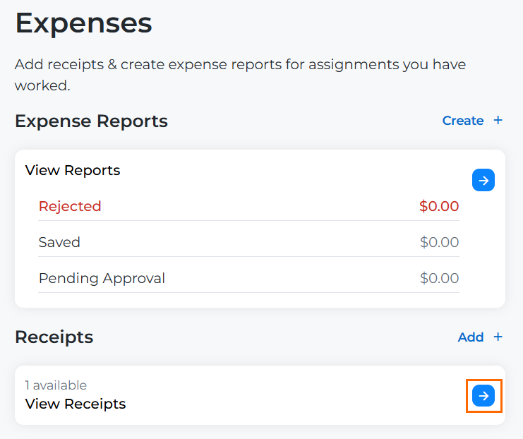Image resolution: width=523 pixels, height=439 pixels.
Task: Create a new expense report
Action: coord(463,121)
